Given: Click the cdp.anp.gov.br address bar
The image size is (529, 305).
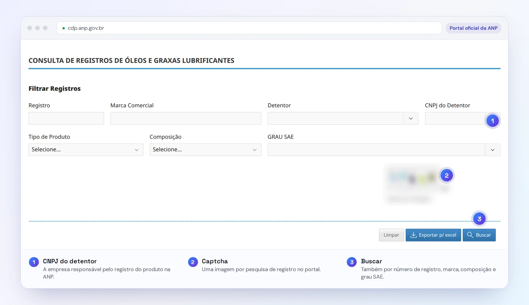Looking at the screenshot, I should tap(249, 28).
